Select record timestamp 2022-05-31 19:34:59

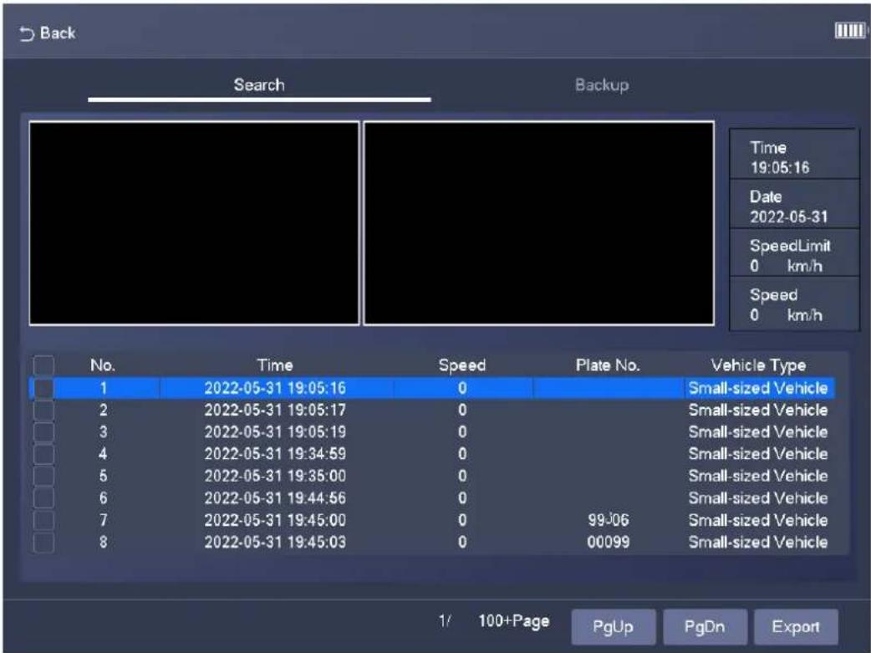point(275,454)
